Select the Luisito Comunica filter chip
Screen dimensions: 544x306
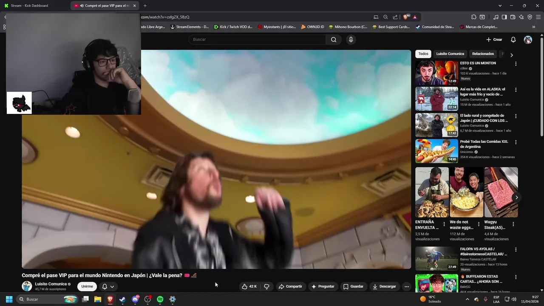click(x=450, y=54)
